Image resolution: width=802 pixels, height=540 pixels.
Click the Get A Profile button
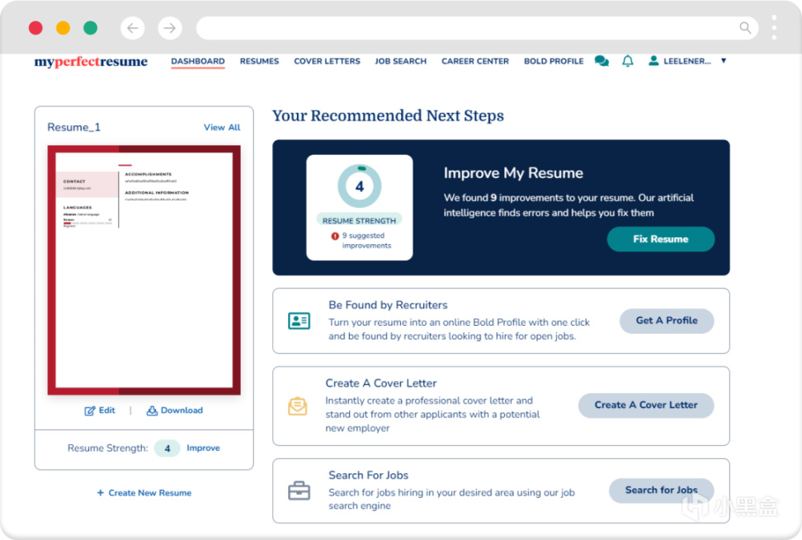667,321
